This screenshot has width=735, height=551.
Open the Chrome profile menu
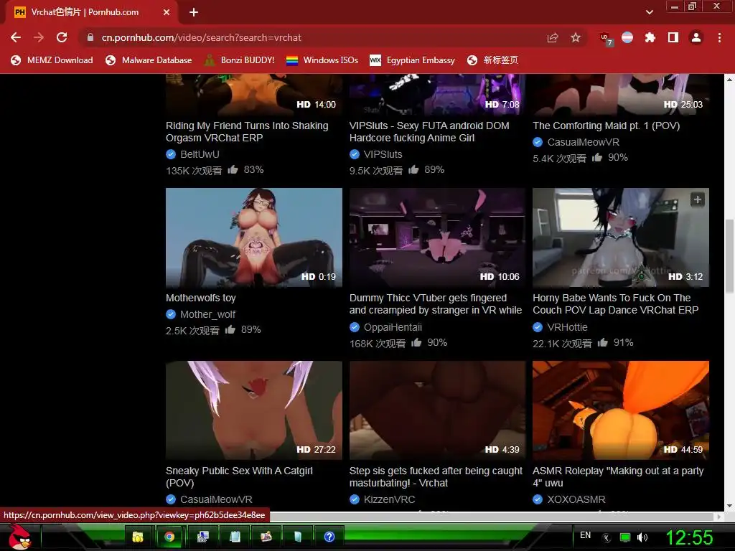(696, 37)
